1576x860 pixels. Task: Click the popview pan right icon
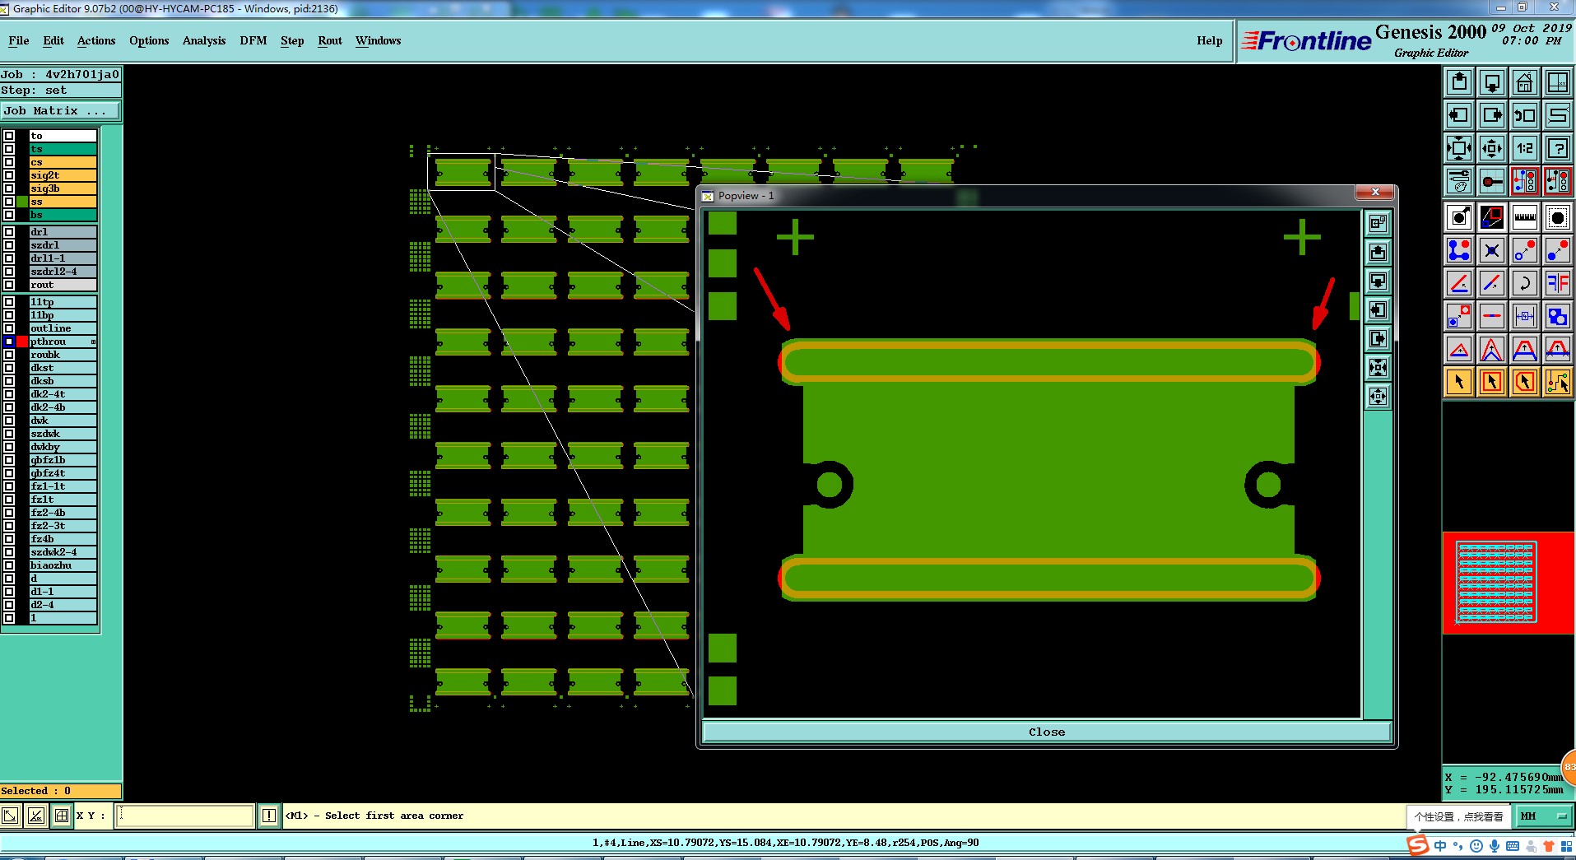point(1378,338)
